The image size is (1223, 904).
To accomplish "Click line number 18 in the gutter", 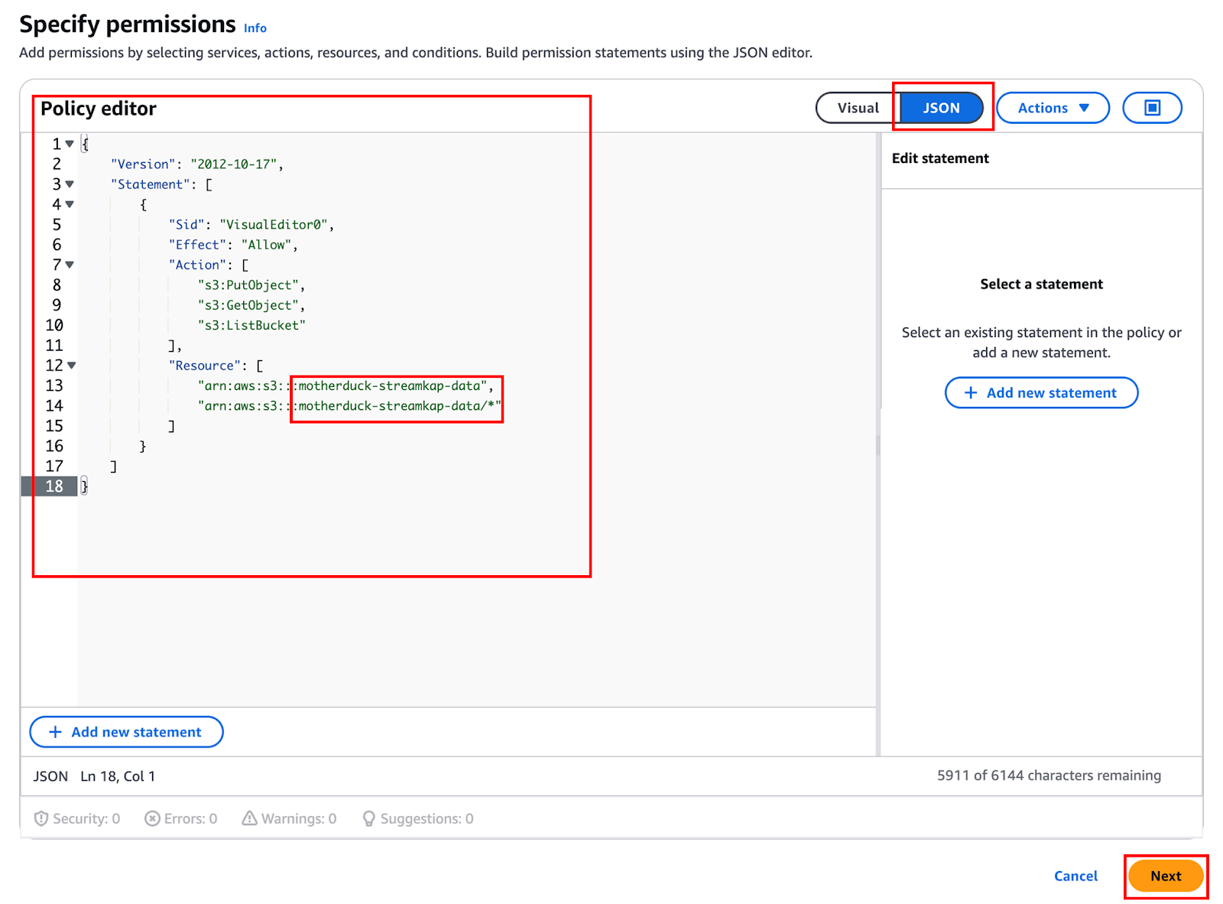I will tap(54, 486).
